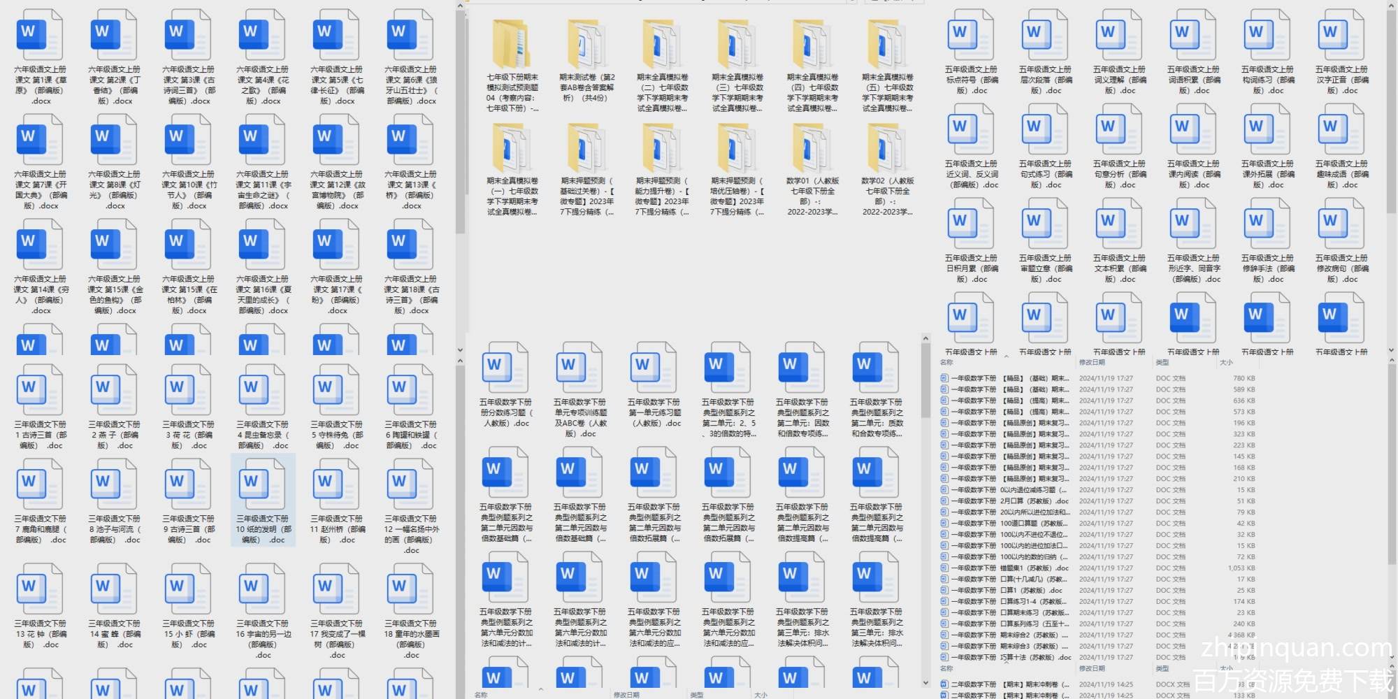The width and height of the screenshot is (1398, 699).
Task: Open 五年级语文上册 趣味成语 Word file
Action: pyautogui.click(x=1341, y=129)
